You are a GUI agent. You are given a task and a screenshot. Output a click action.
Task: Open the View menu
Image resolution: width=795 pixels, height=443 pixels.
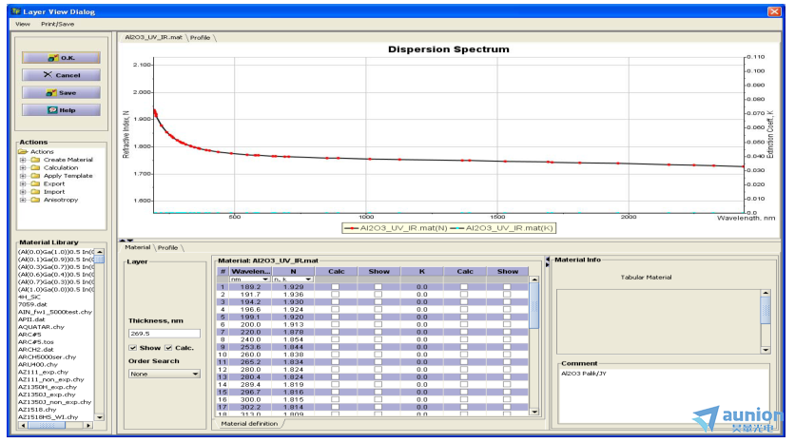pos(22,24)
